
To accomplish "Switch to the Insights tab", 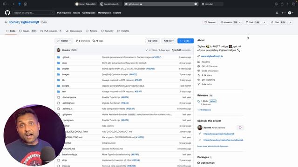I will [123, 31].
